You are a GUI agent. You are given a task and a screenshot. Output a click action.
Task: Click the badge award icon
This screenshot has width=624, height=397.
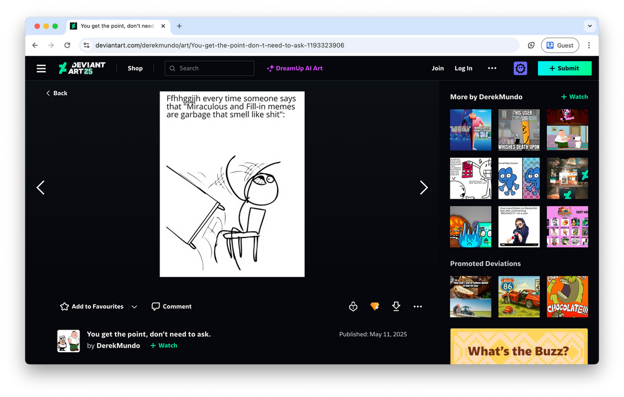pyautogui.click(x=353, y=306)
